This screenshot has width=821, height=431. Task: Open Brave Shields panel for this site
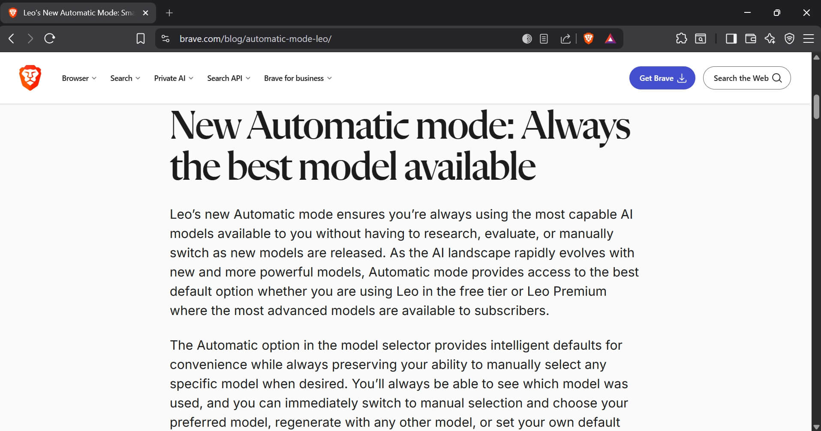[x=589, y=39]
